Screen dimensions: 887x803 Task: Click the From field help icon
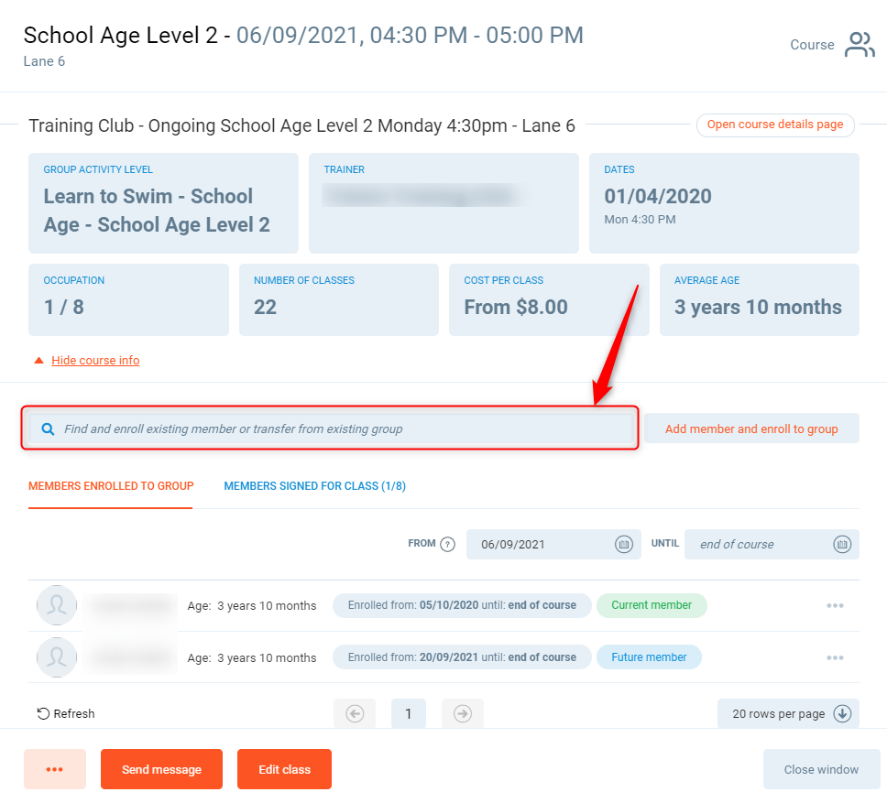tap(447, 544)
